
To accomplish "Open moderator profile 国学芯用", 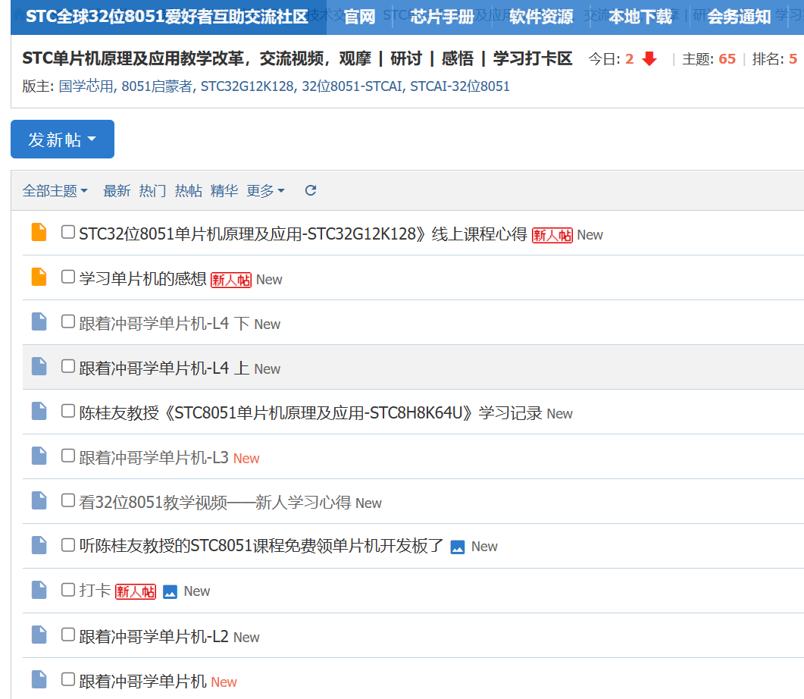I will (86, 86).
